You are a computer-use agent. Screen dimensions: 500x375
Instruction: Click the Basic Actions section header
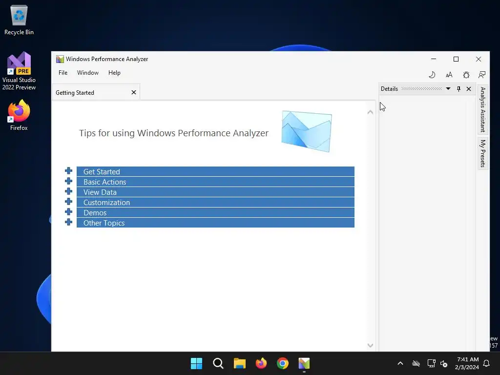215,182
